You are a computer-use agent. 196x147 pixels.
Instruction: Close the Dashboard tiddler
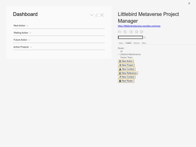tap(102, 15)
